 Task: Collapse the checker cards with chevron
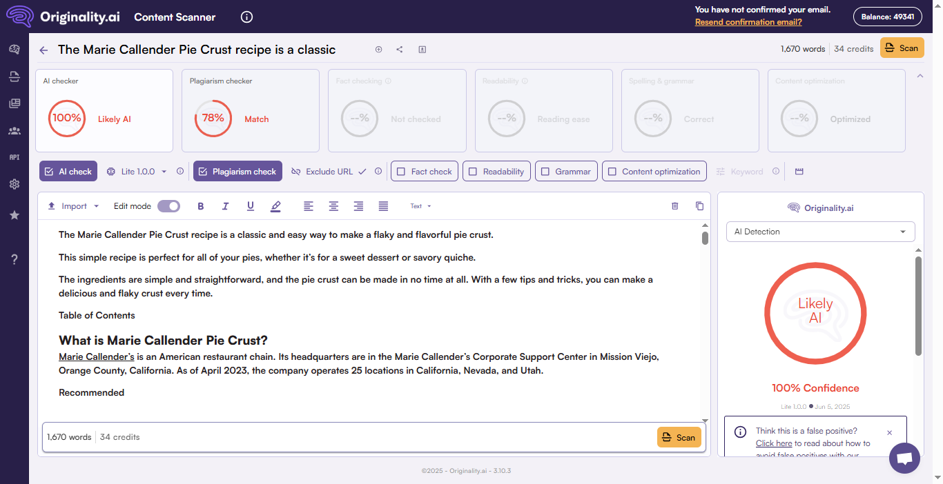[x=920, y=76]
